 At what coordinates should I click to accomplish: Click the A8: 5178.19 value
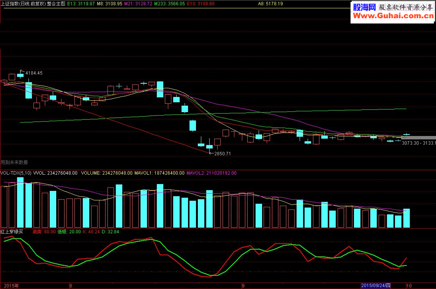(x=270, y=4)
